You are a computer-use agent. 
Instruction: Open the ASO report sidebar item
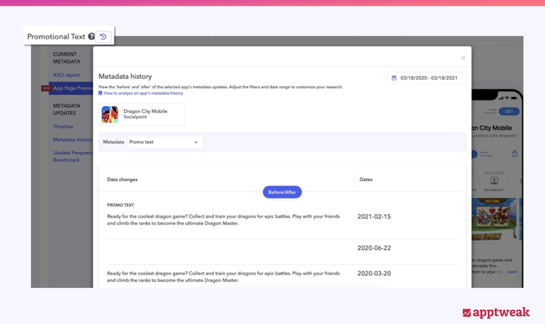(66, 75)
